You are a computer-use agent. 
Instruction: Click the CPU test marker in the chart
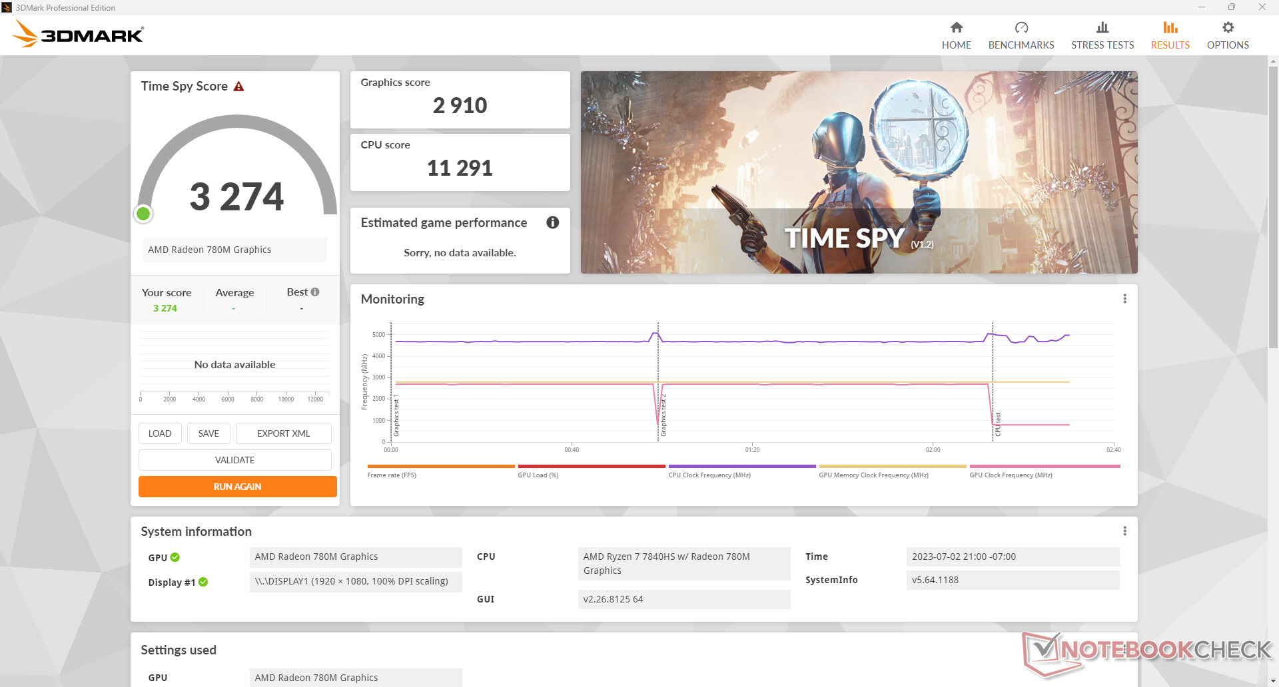tap(997, 424)
